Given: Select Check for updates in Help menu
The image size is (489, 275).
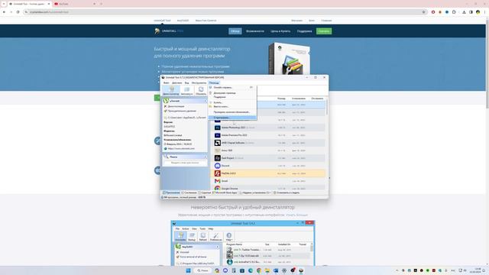Looking at the screenshot, I should (x=232, y=112).
